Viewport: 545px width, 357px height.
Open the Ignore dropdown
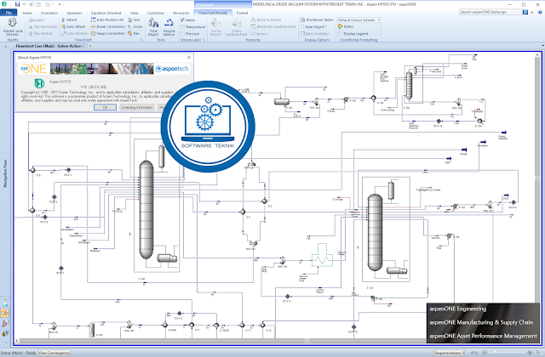(260, 34)
